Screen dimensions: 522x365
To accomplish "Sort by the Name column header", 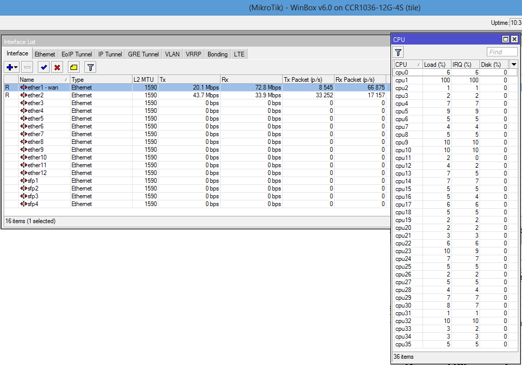I will click(44, 80).
